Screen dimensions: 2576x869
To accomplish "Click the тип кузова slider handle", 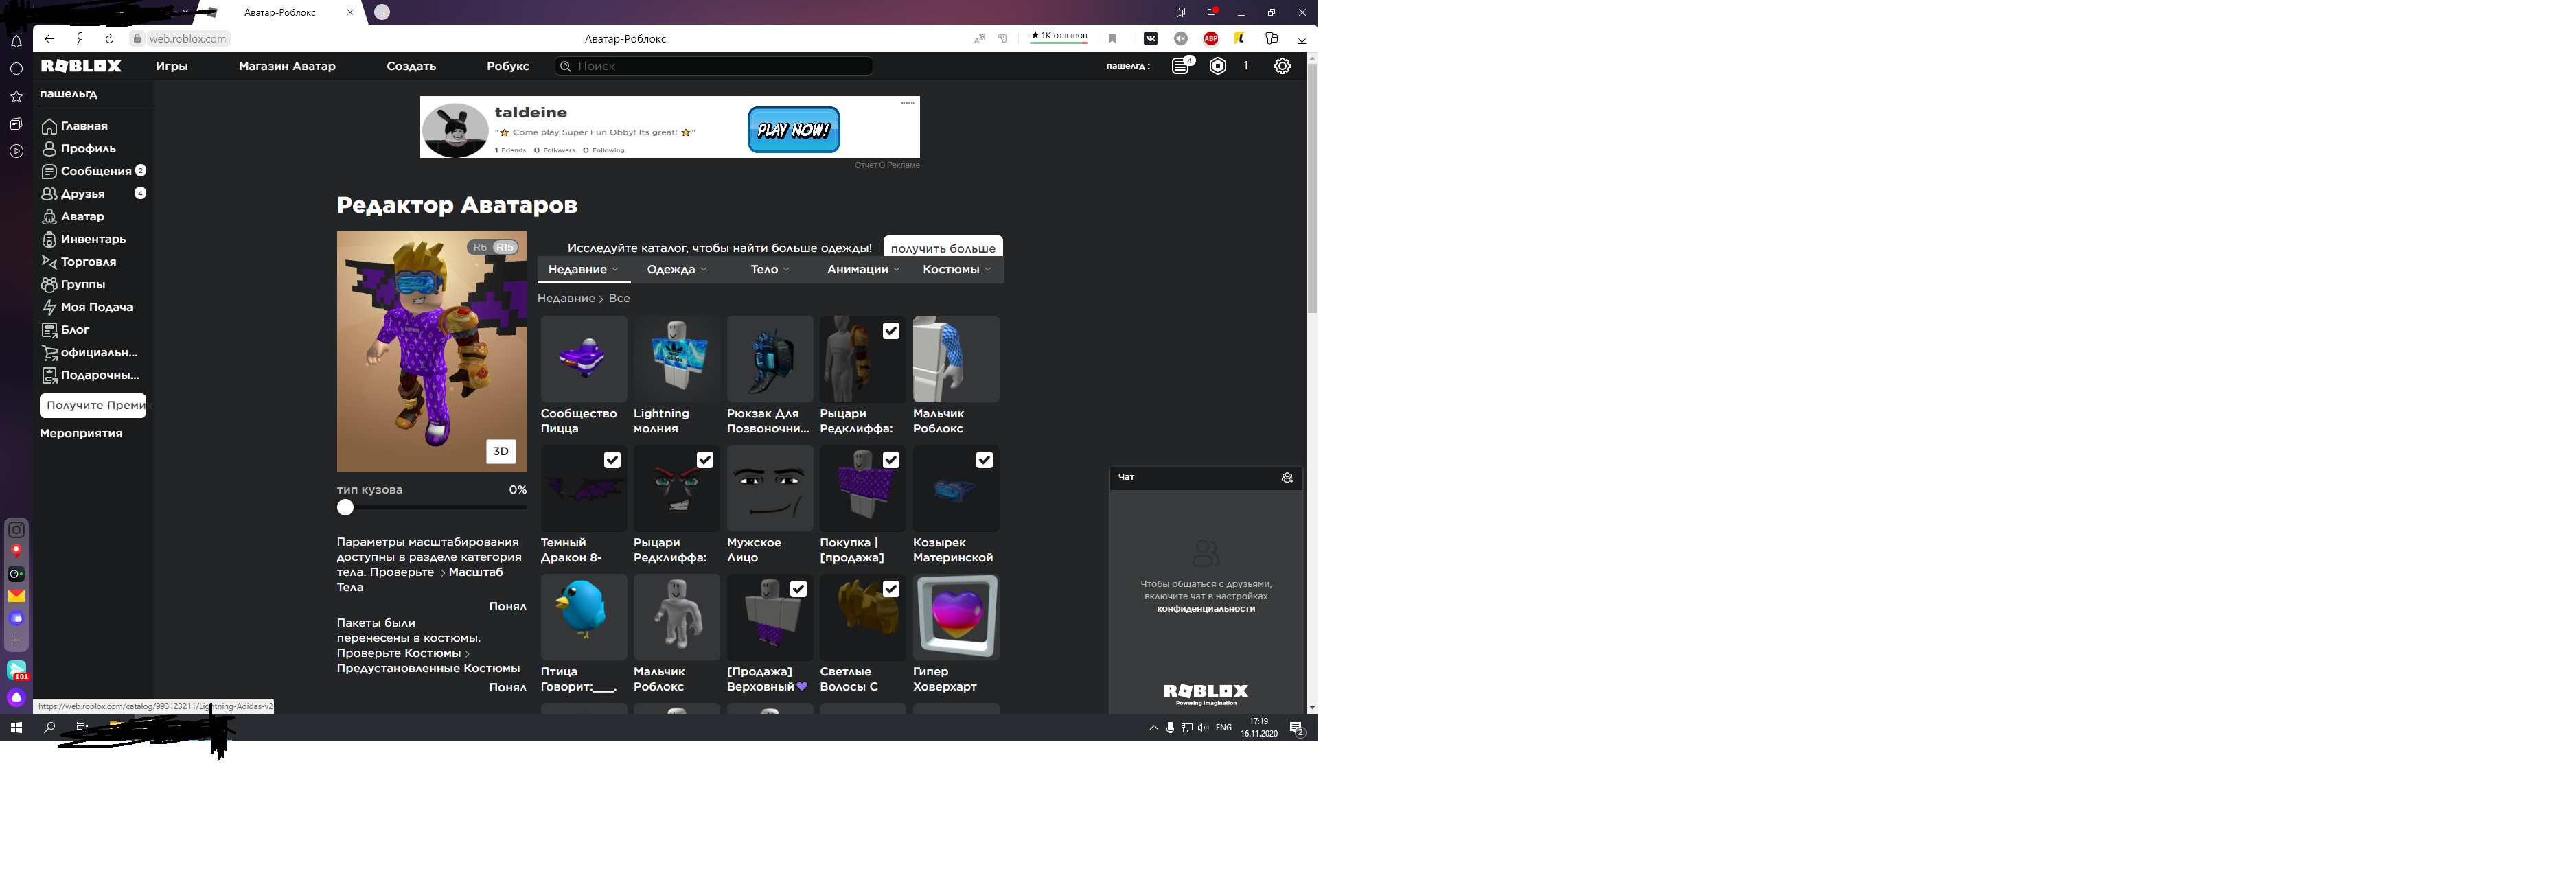I will coord(345,508).
